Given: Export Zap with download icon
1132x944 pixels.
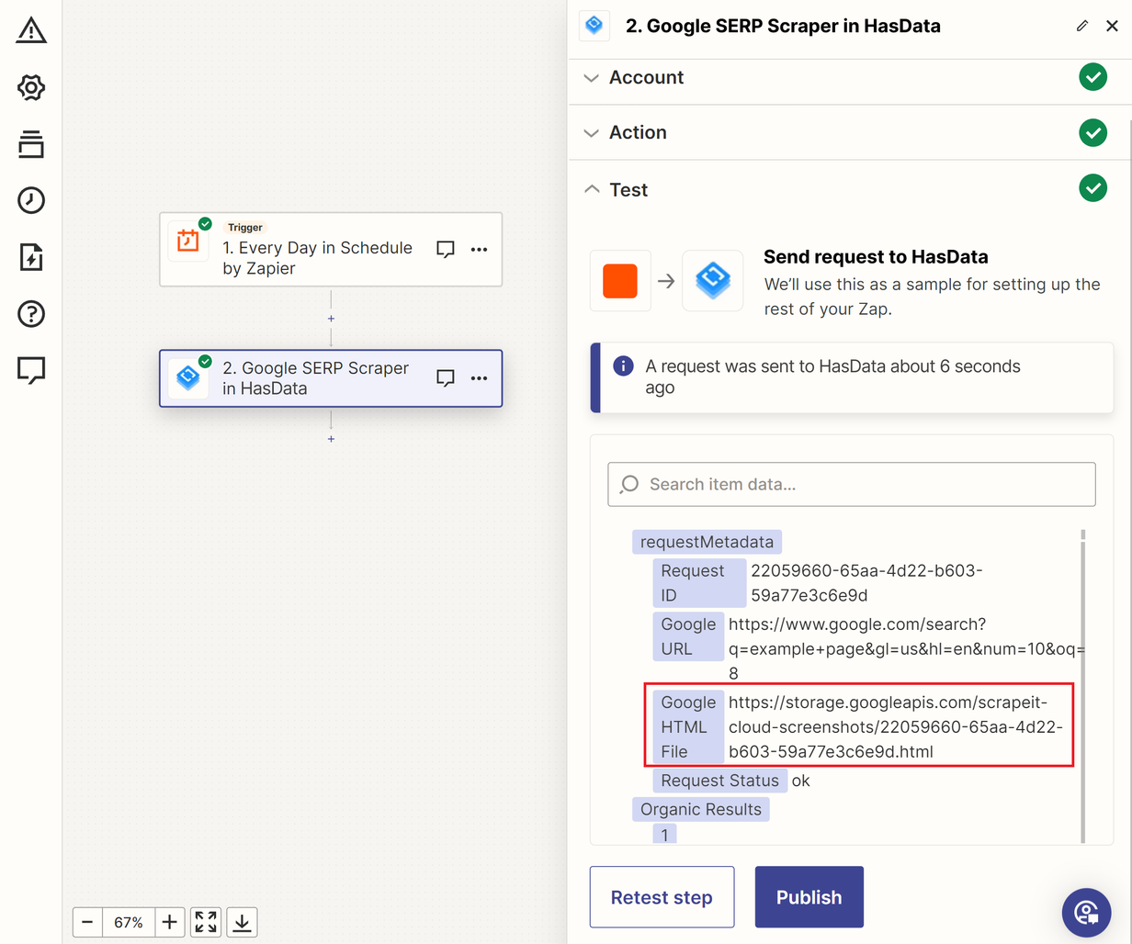Looking at the screenshot, I should [x=242, y=922].
